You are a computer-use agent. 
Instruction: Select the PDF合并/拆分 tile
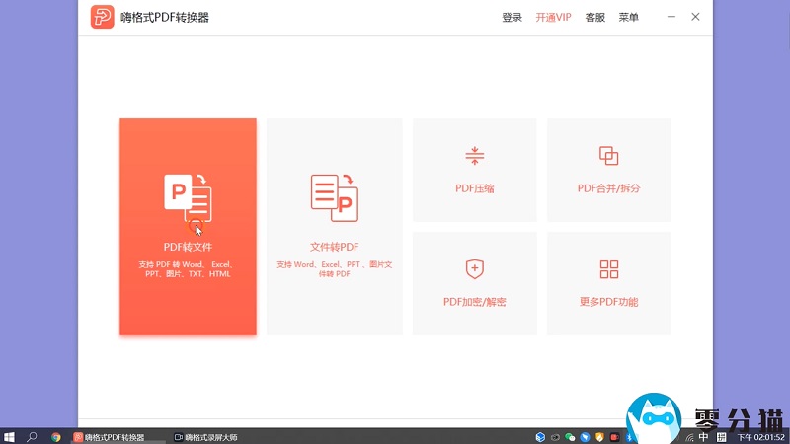[x=608, y=170]
